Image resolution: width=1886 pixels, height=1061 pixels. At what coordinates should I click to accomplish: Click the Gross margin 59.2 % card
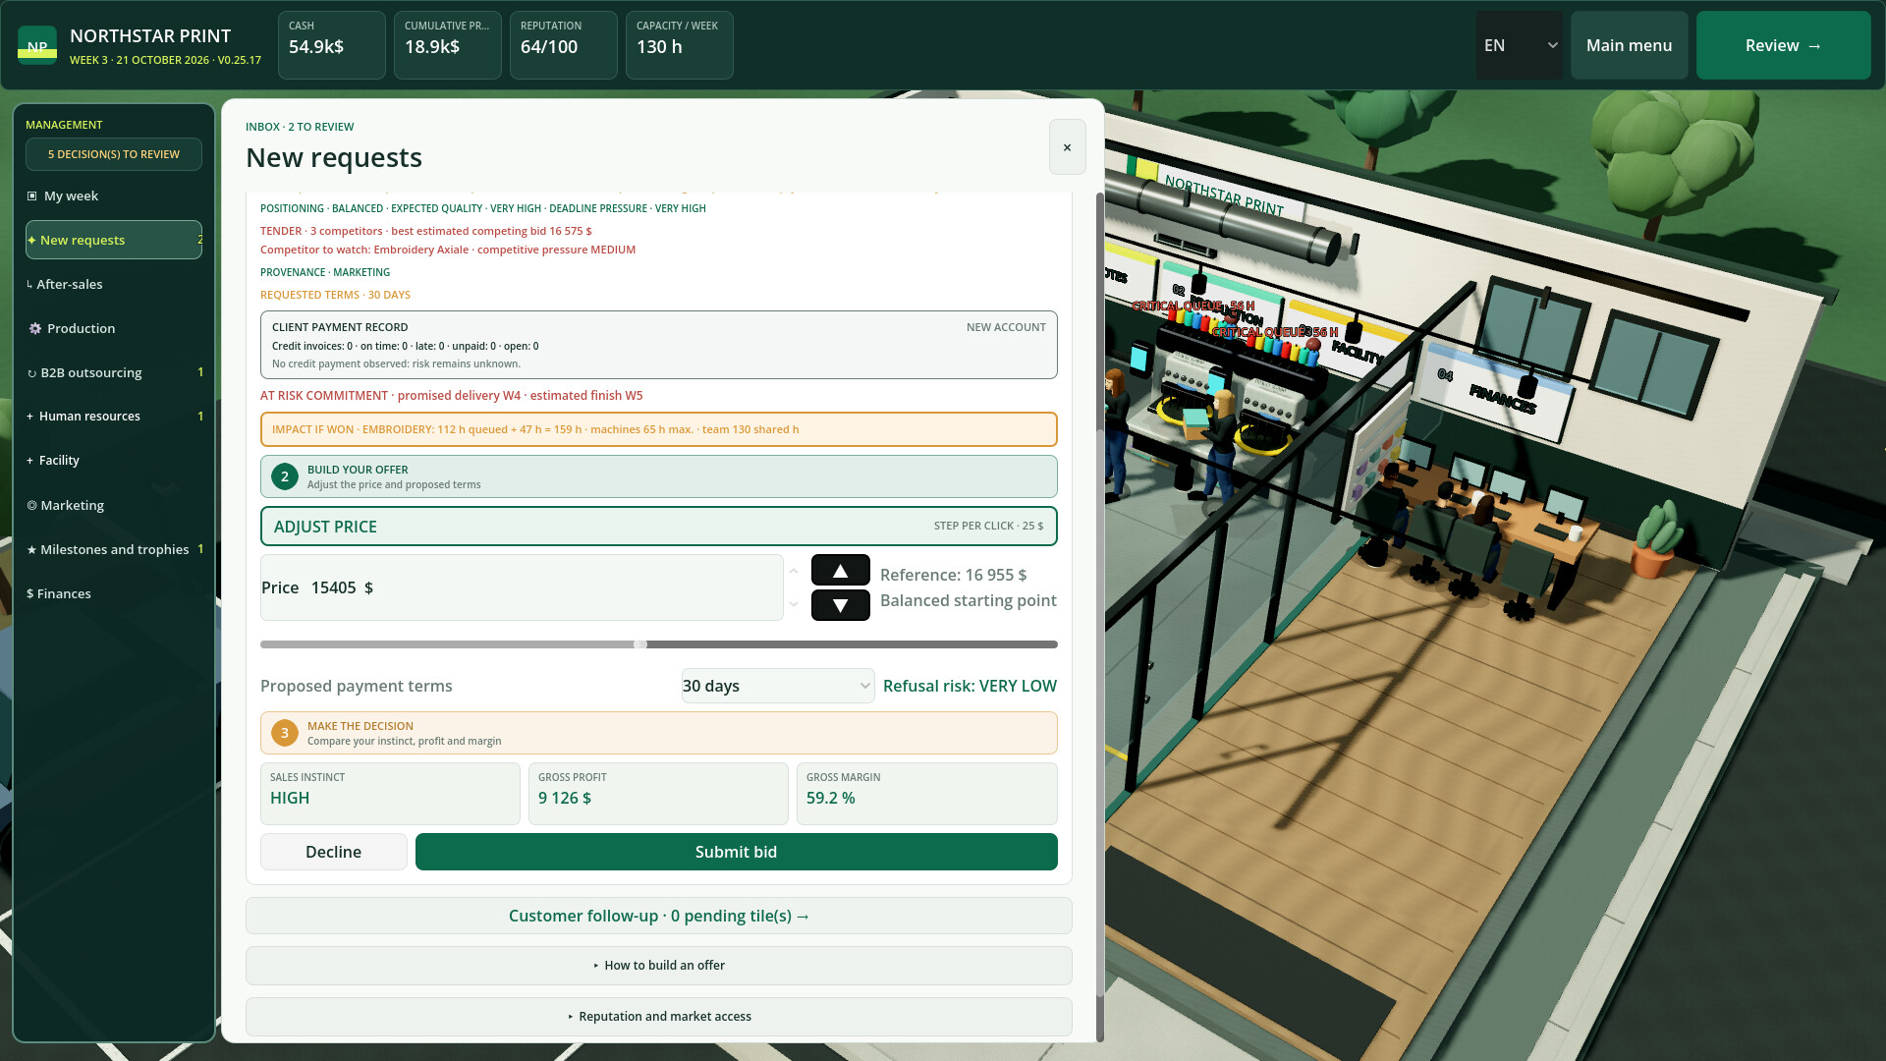[926, 794]
